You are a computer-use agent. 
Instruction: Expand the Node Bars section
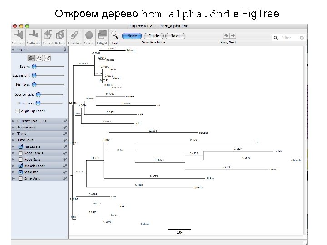point(13,159)
